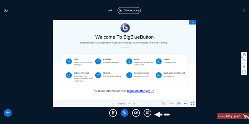The image size is (249, 124).
Task: Start sharing your screen
Action: coord(147,113)
